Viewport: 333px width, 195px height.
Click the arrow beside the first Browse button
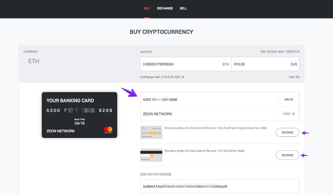(x=305, y=133)
